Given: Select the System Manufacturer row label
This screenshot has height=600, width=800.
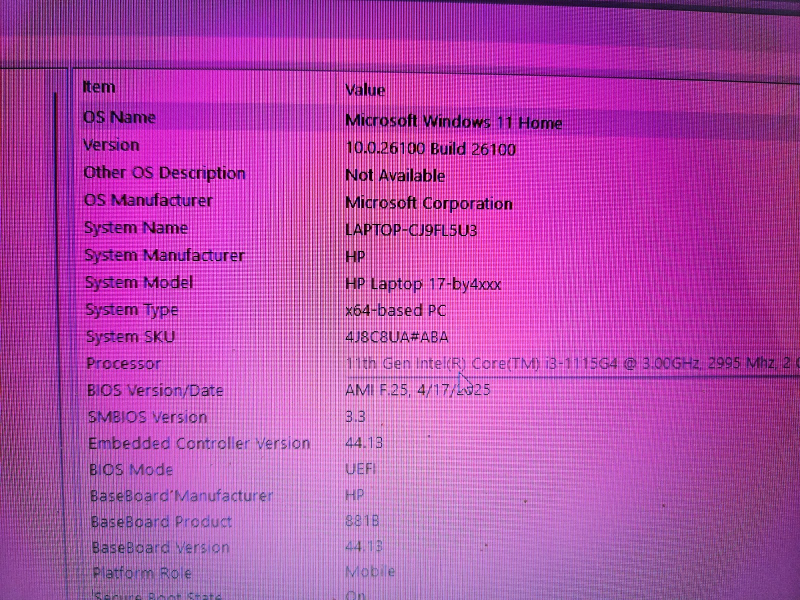Looking at the screenshot, I should 164,255.
